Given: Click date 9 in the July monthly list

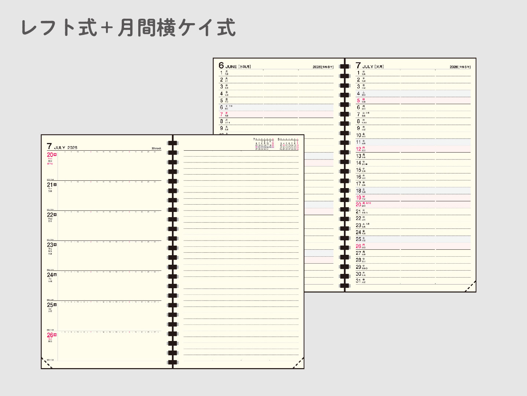Looking at the screenshot, I should 358,128.
